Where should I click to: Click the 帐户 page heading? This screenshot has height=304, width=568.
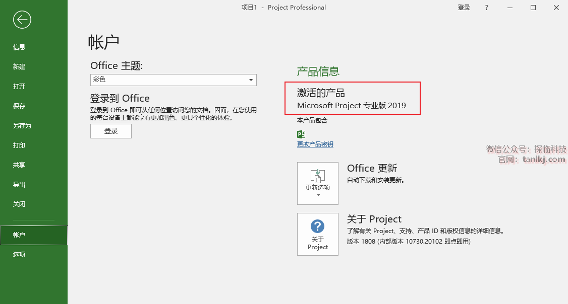(103, 42)
